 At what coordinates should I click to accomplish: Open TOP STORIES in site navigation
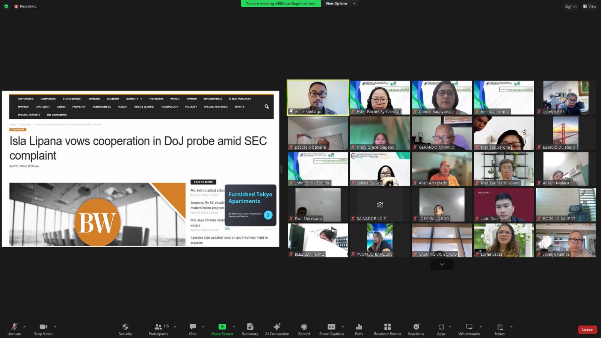tap(26, 99)
